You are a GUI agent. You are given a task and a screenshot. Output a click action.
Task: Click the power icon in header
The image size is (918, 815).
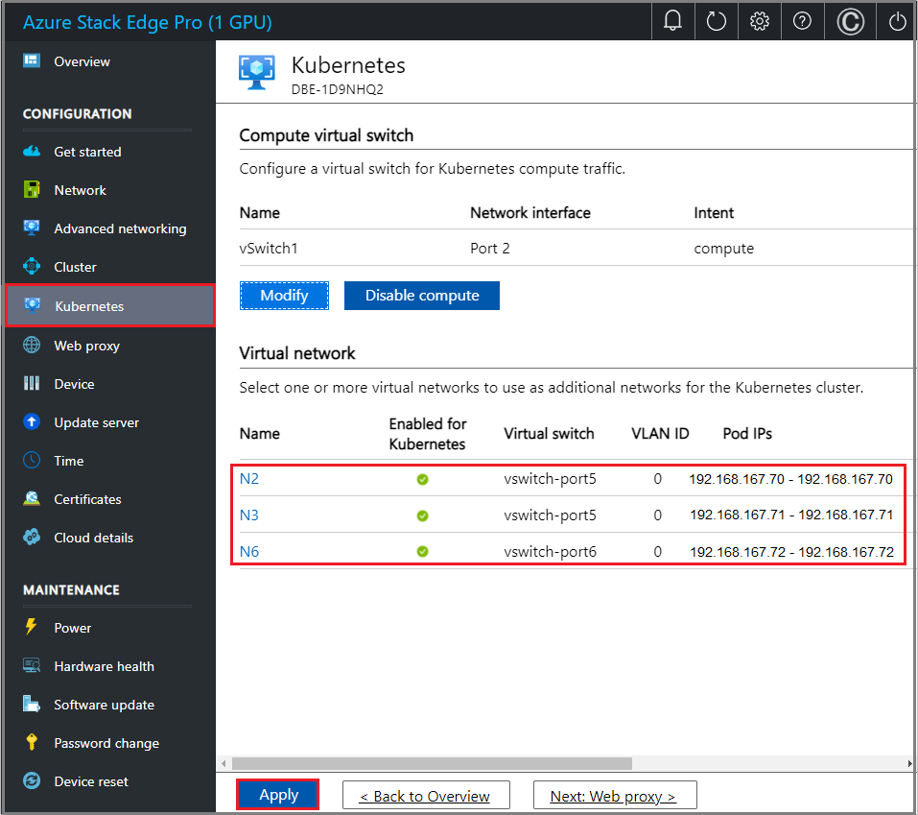point(897,21)
